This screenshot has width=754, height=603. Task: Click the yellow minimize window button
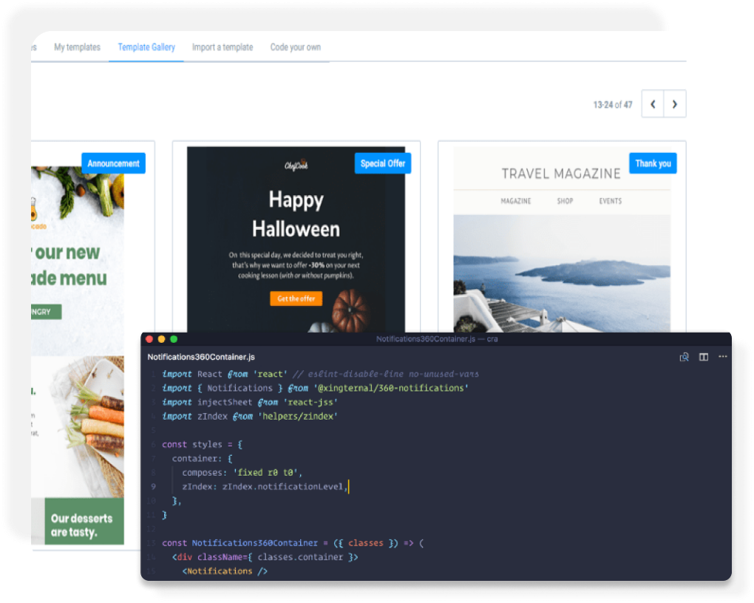click(161, 339)
